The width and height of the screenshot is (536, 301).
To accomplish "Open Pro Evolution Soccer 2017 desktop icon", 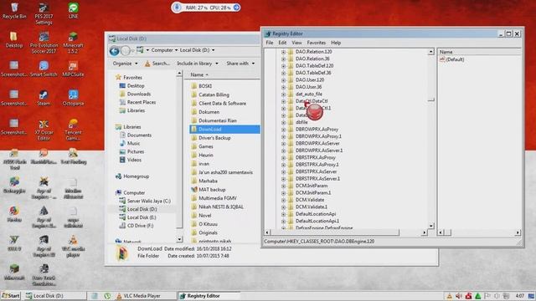I will pyautogui.click(x=44, y=43).
